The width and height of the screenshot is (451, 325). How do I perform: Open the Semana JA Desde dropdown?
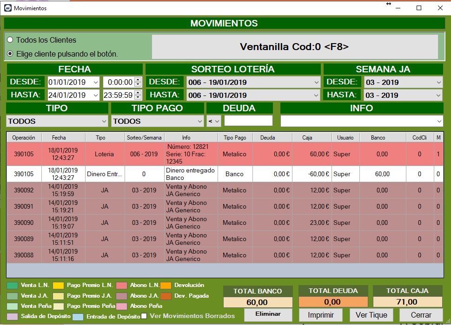[438, 83]
